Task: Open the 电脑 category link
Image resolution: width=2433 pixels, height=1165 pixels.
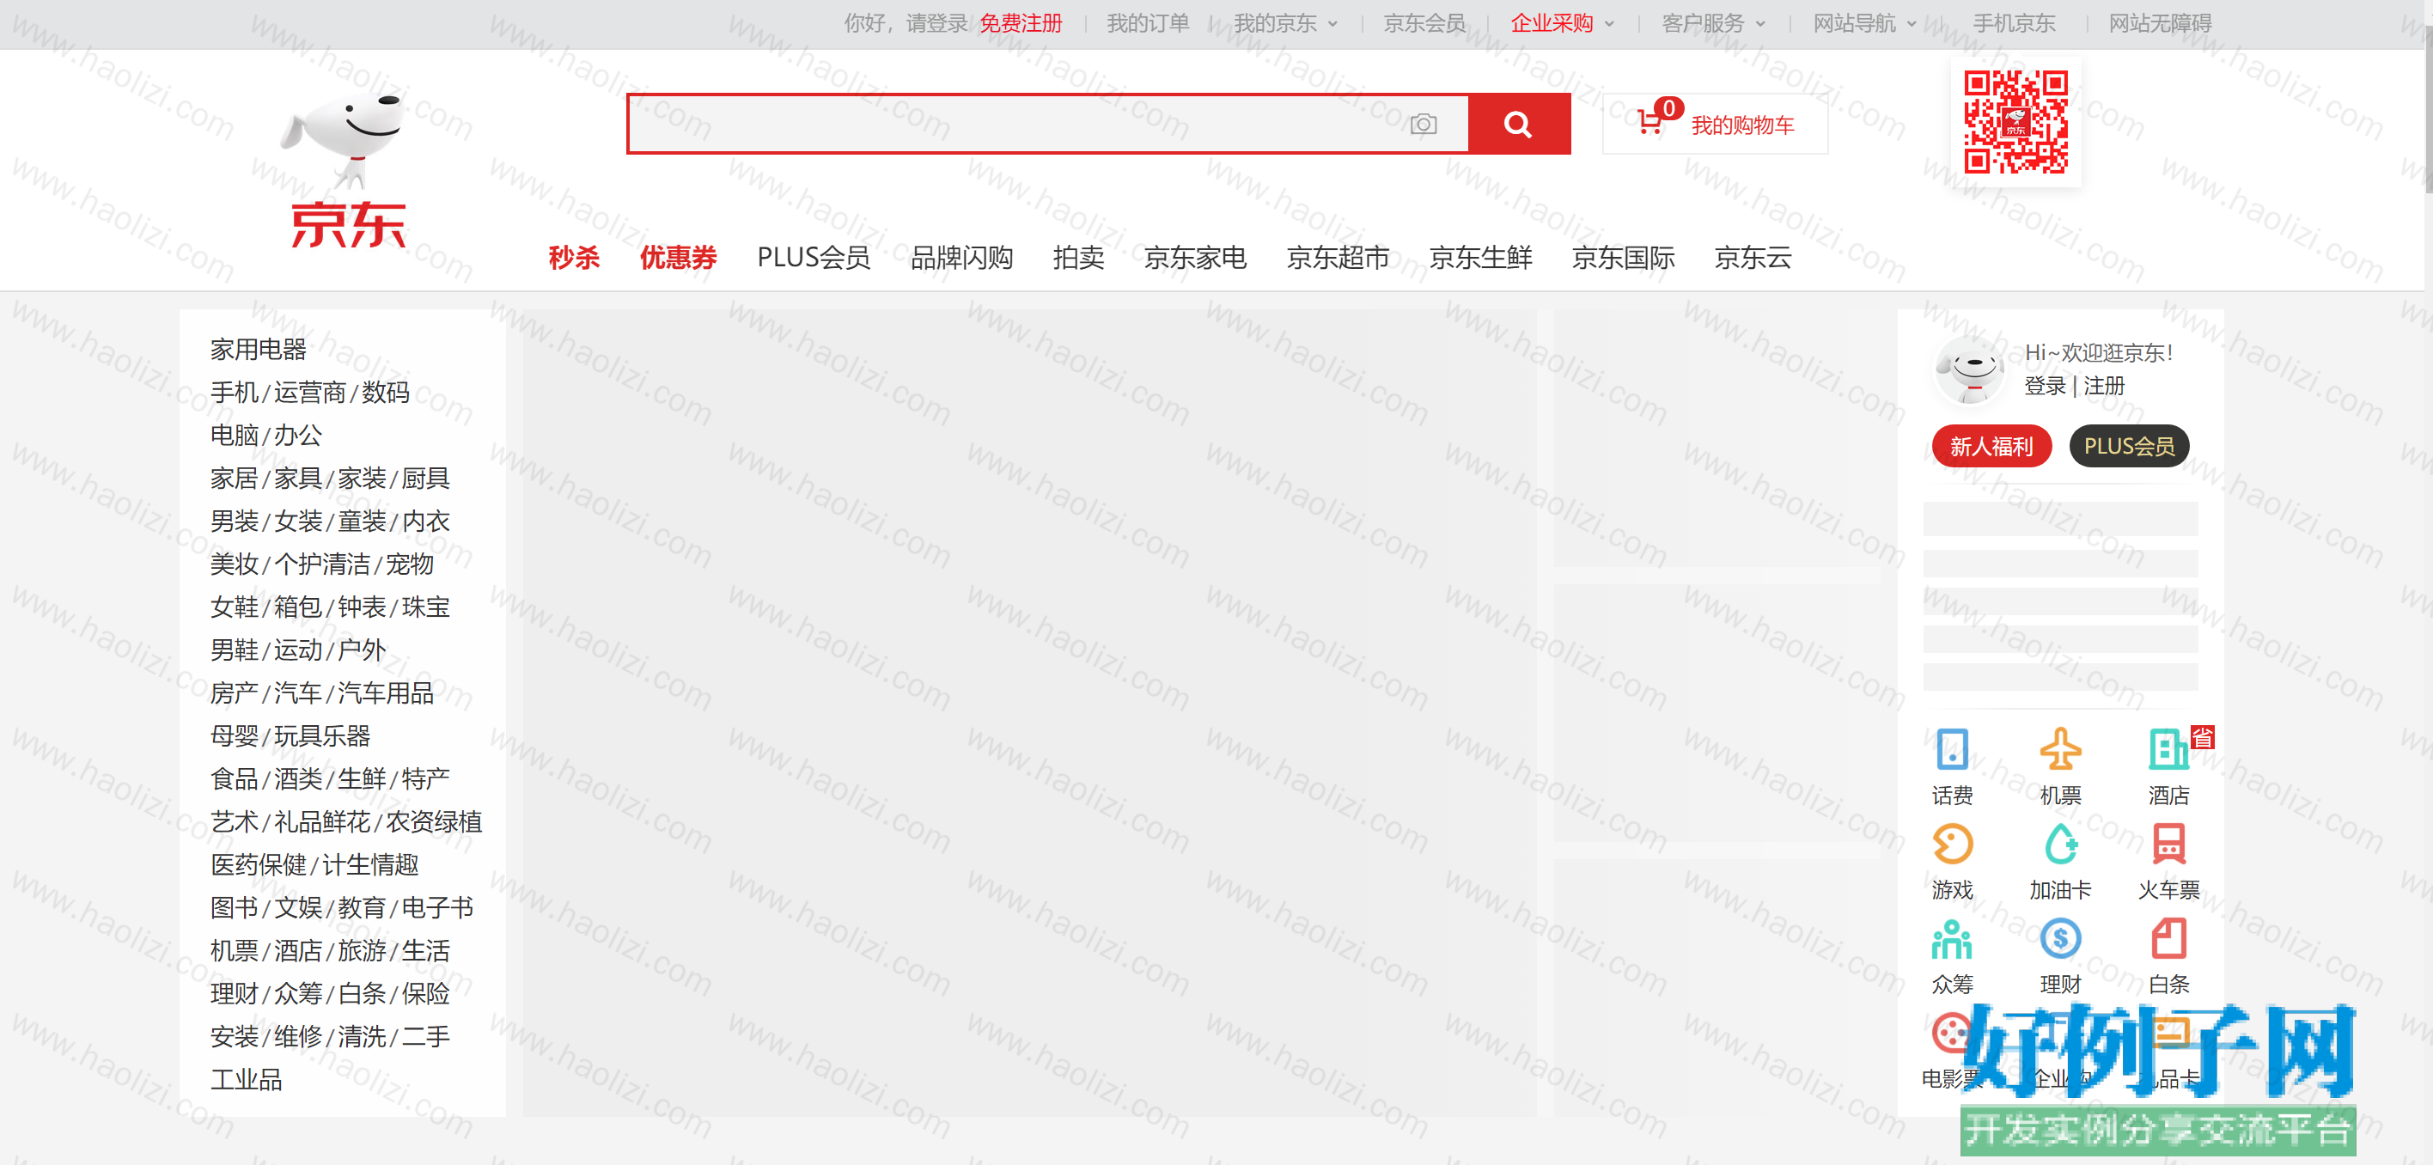Action: click(235, 436)
